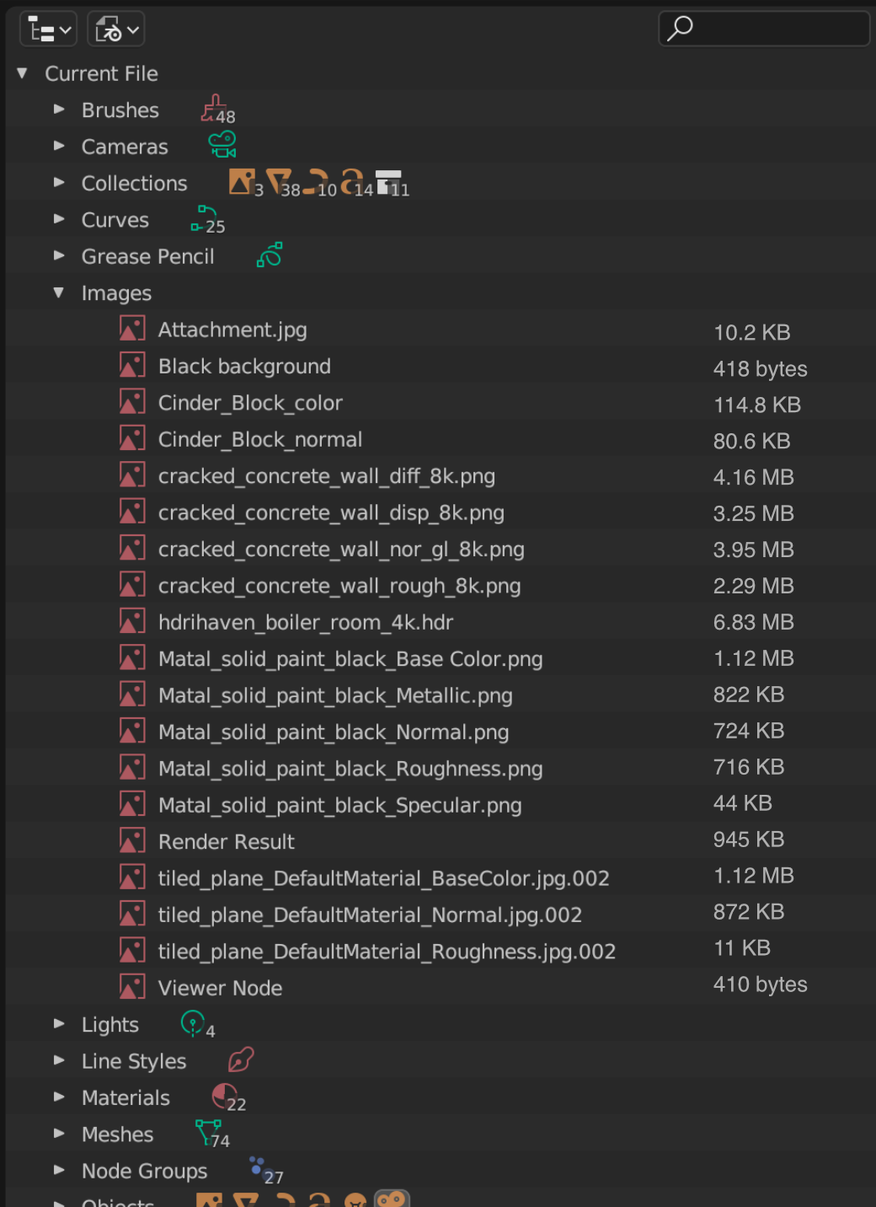Image resolution: width=876 pixels, height=1207 pixels.
Task: Click the image icon beside Cinder_Block_normal
Action: click(x=132, y=438)
